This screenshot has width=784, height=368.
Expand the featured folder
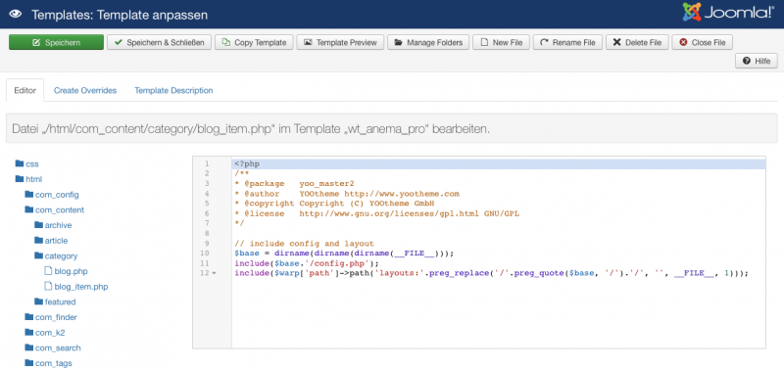tap(60, 302)
